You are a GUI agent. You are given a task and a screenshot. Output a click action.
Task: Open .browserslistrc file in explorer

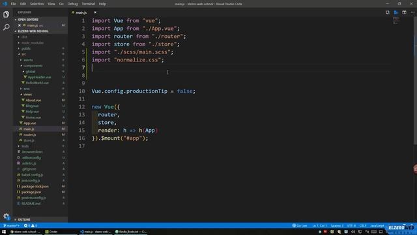coord(32,152)
